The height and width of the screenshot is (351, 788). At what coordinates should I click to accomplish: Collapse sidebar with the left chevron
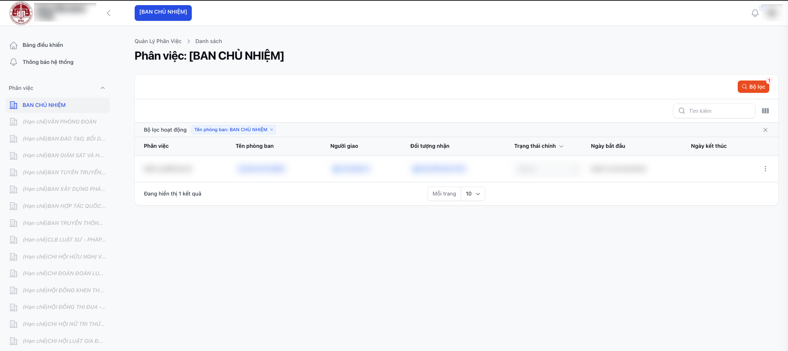[109, 13]
